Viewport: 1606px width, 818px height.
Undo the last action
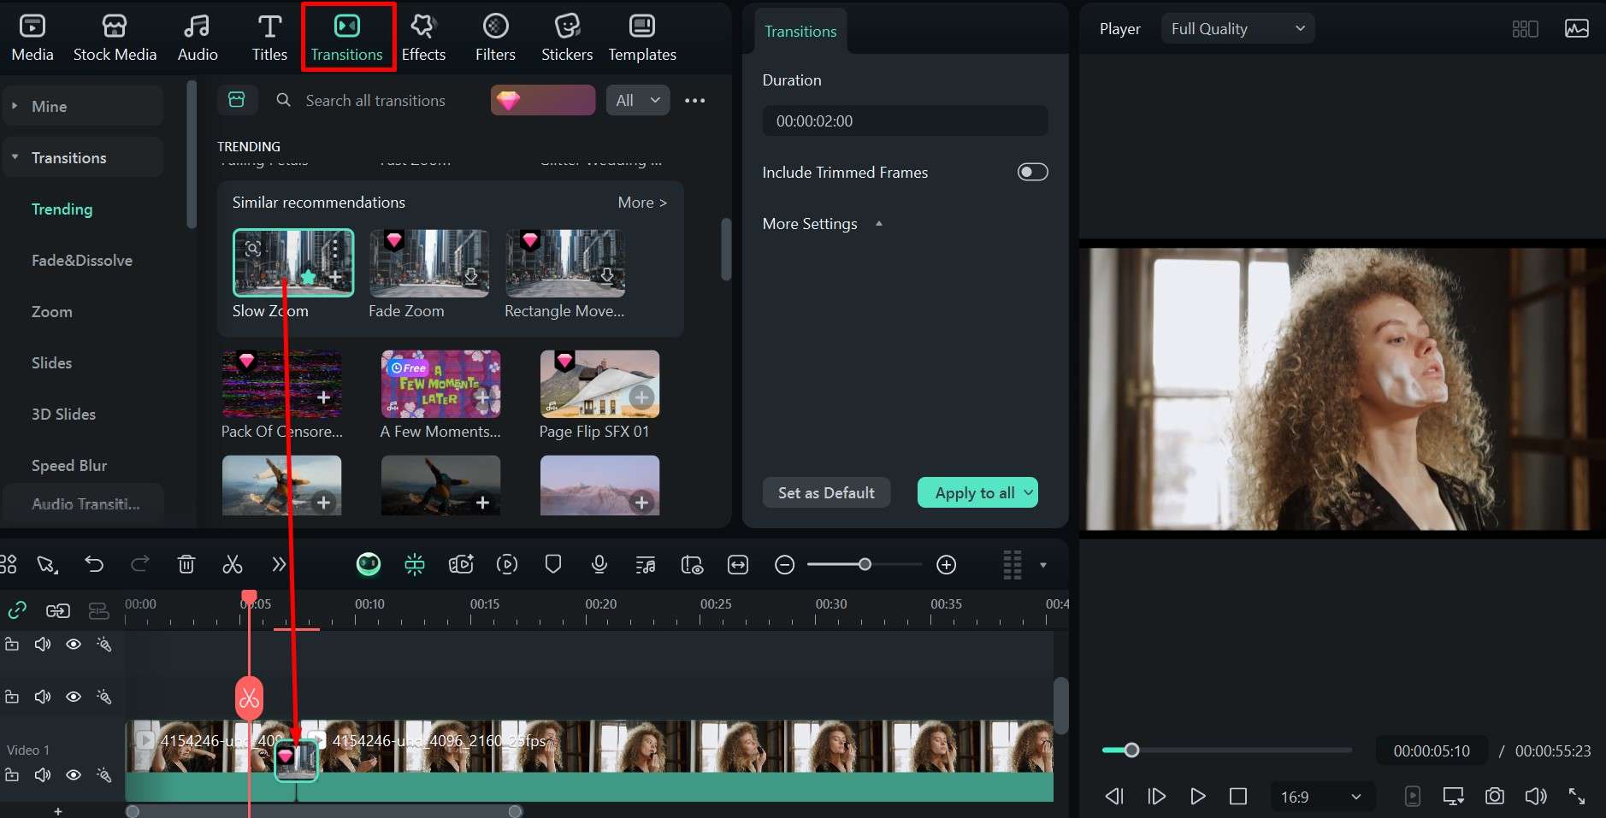coord(94,564)
